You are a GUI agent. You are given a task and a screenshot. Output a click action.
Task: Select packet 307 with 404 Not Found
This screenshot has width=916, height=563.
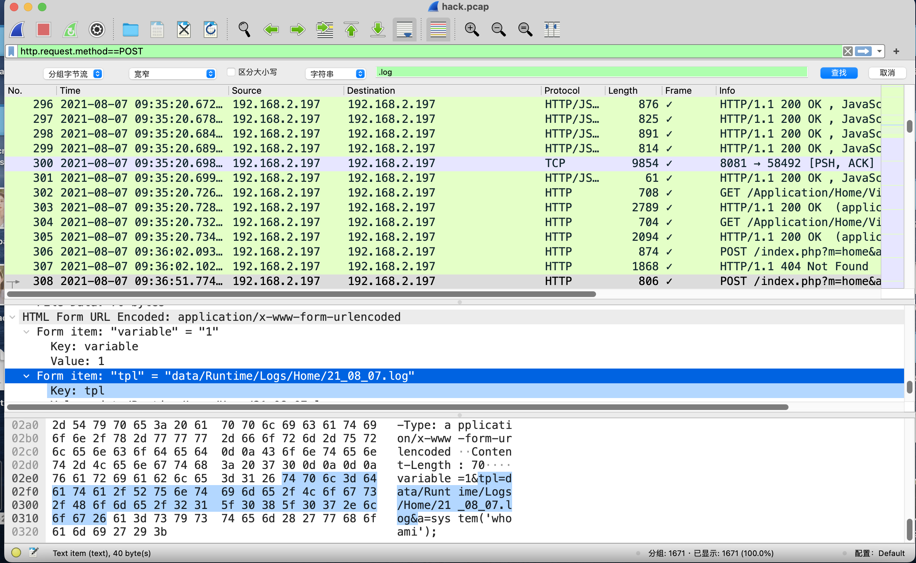click(443, 267)
